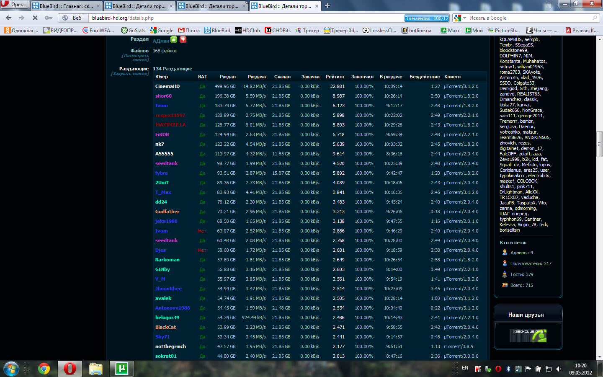Click the Бездействие column header
The height and width of the screenshot is (377, 603).
pos(425,77)
